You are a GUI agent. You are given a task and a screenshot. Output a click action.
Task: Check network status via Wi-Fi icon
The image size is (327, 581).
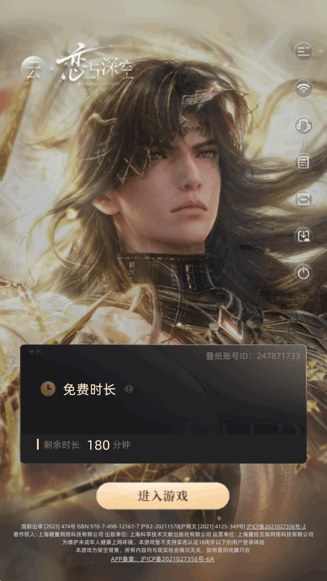303,88
